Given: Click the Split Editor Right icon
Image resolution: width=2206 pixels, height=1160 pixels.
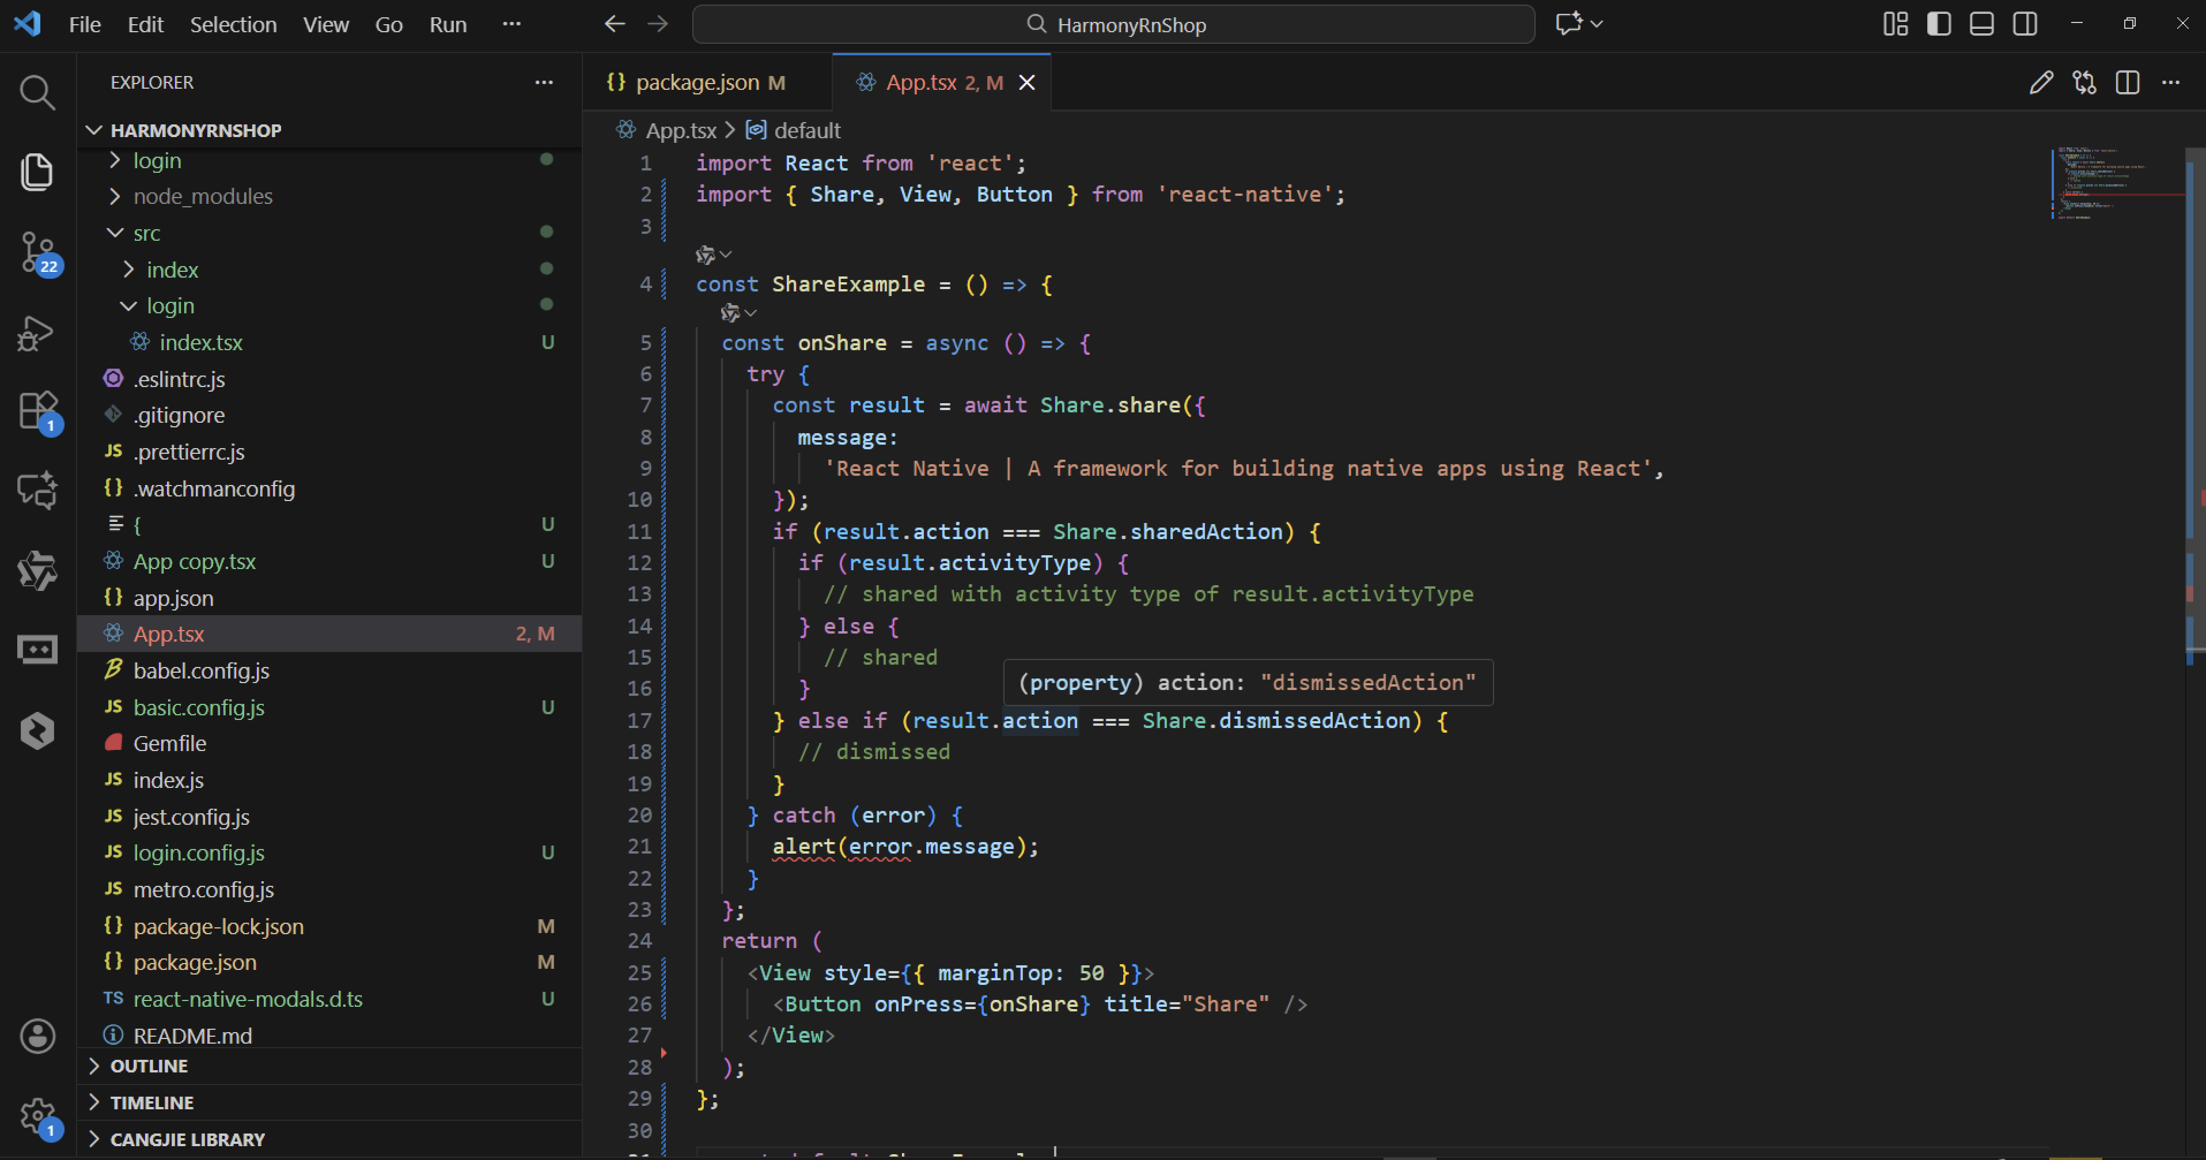Looking at the screenshot, I should click(x=2127, y=82).
